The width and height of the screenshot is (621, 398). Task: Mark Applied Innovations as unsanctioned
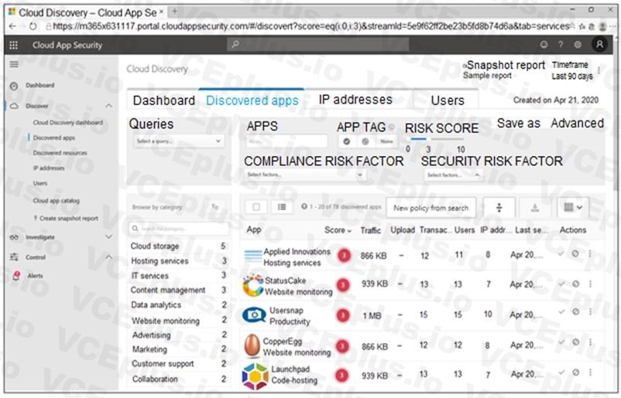tap(575, 254)
